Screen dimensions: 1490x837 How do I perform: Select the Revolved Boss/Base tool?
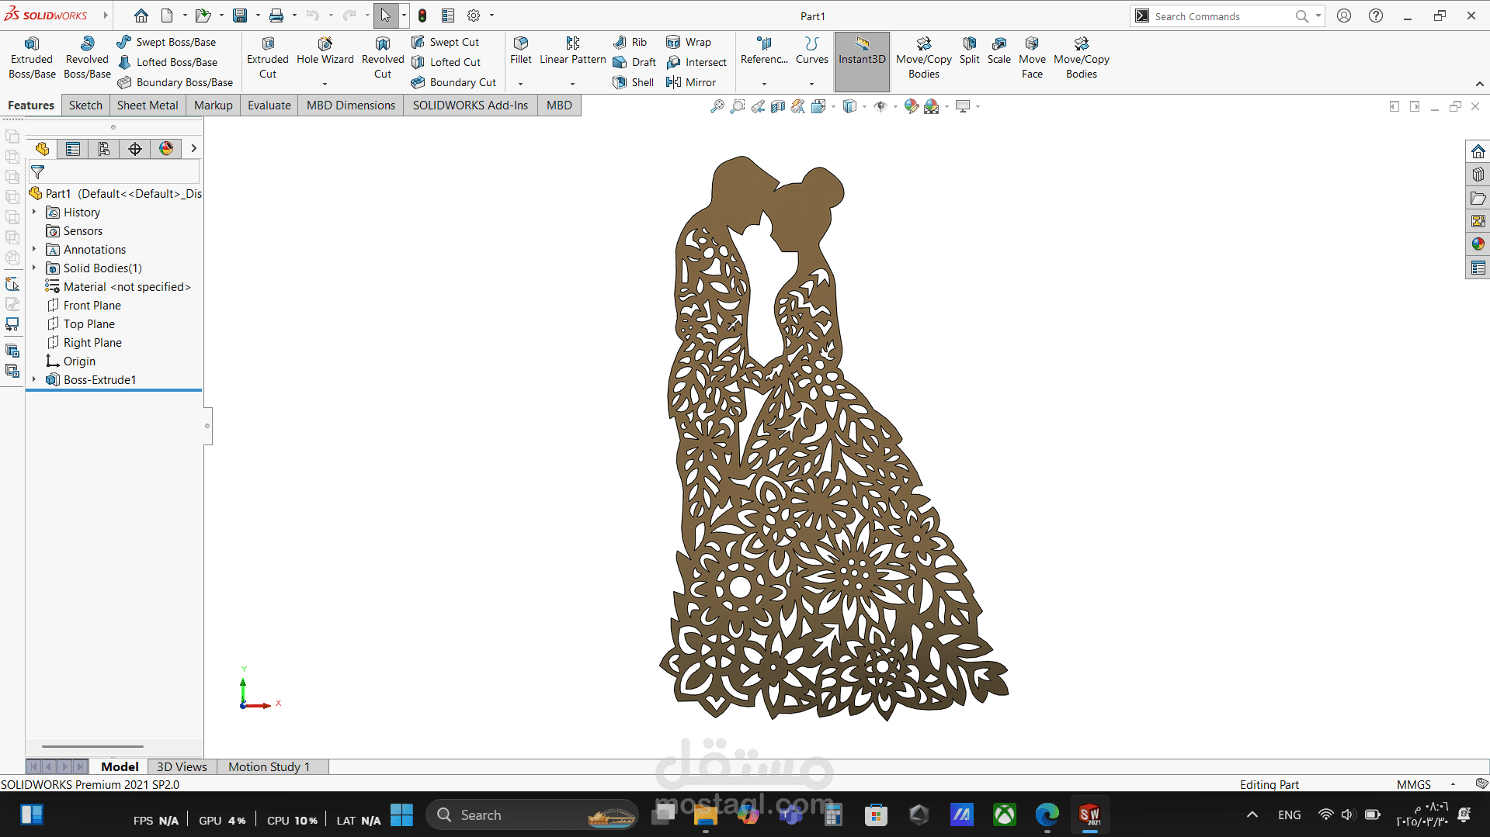pos(87,58)
